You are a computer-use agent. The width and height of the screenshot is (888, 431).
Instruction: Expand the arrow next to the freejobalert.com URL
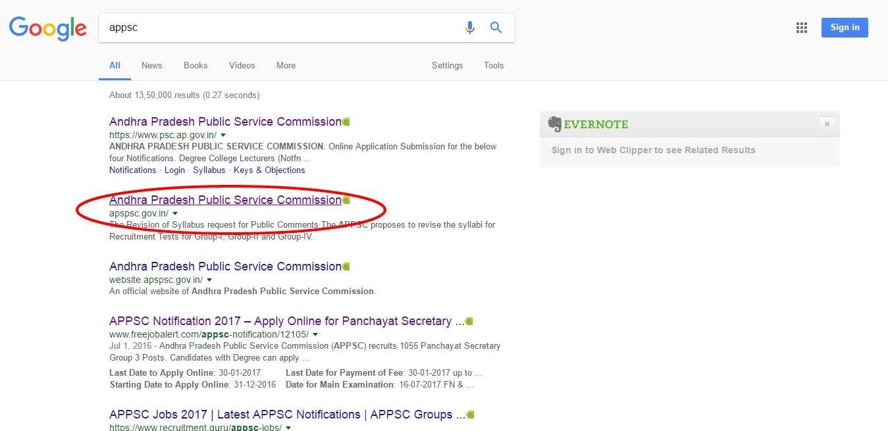pos(315,334)
